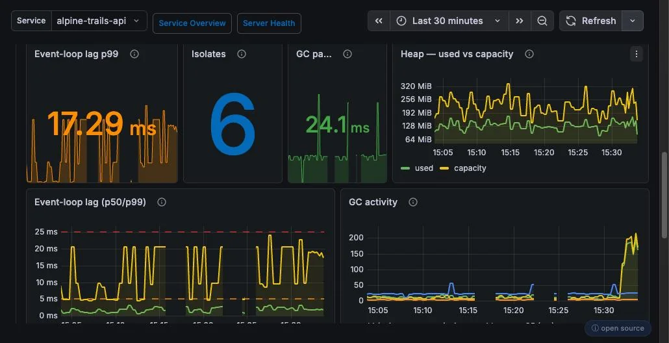This screenshot has width=669, height=343.
Task: Click the Heap — used vs capacity title
Action: (457, 54)
